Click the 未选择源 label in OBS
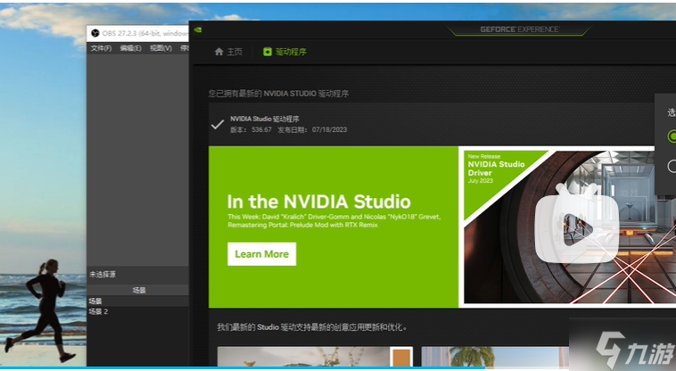This screenshot has width=676, height=371. (x=103, y=275)
